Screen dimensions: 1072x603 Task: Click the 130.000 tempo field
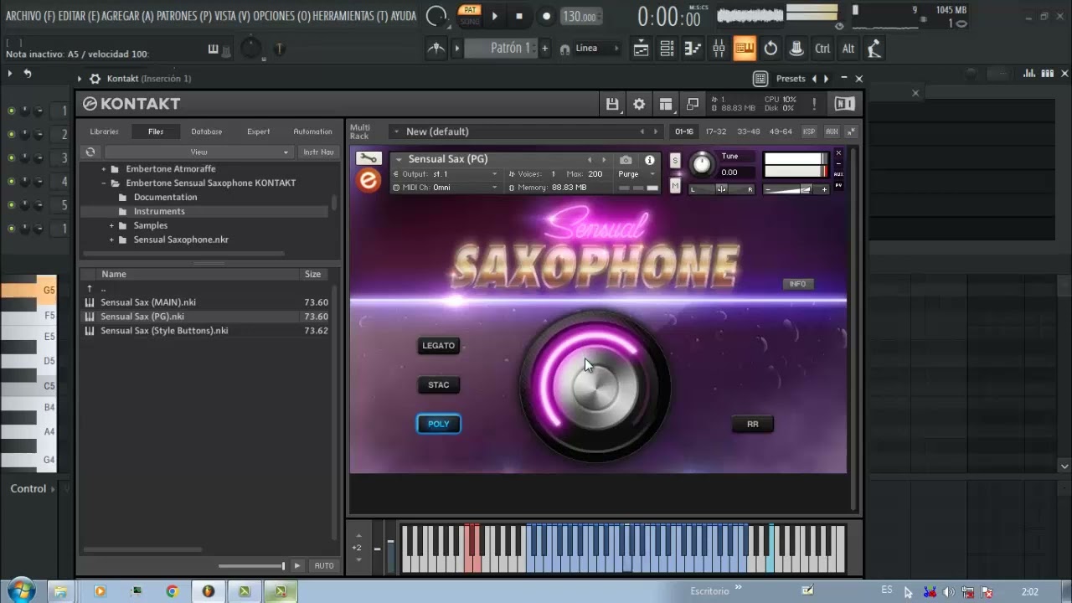click(x=580, y=17)
